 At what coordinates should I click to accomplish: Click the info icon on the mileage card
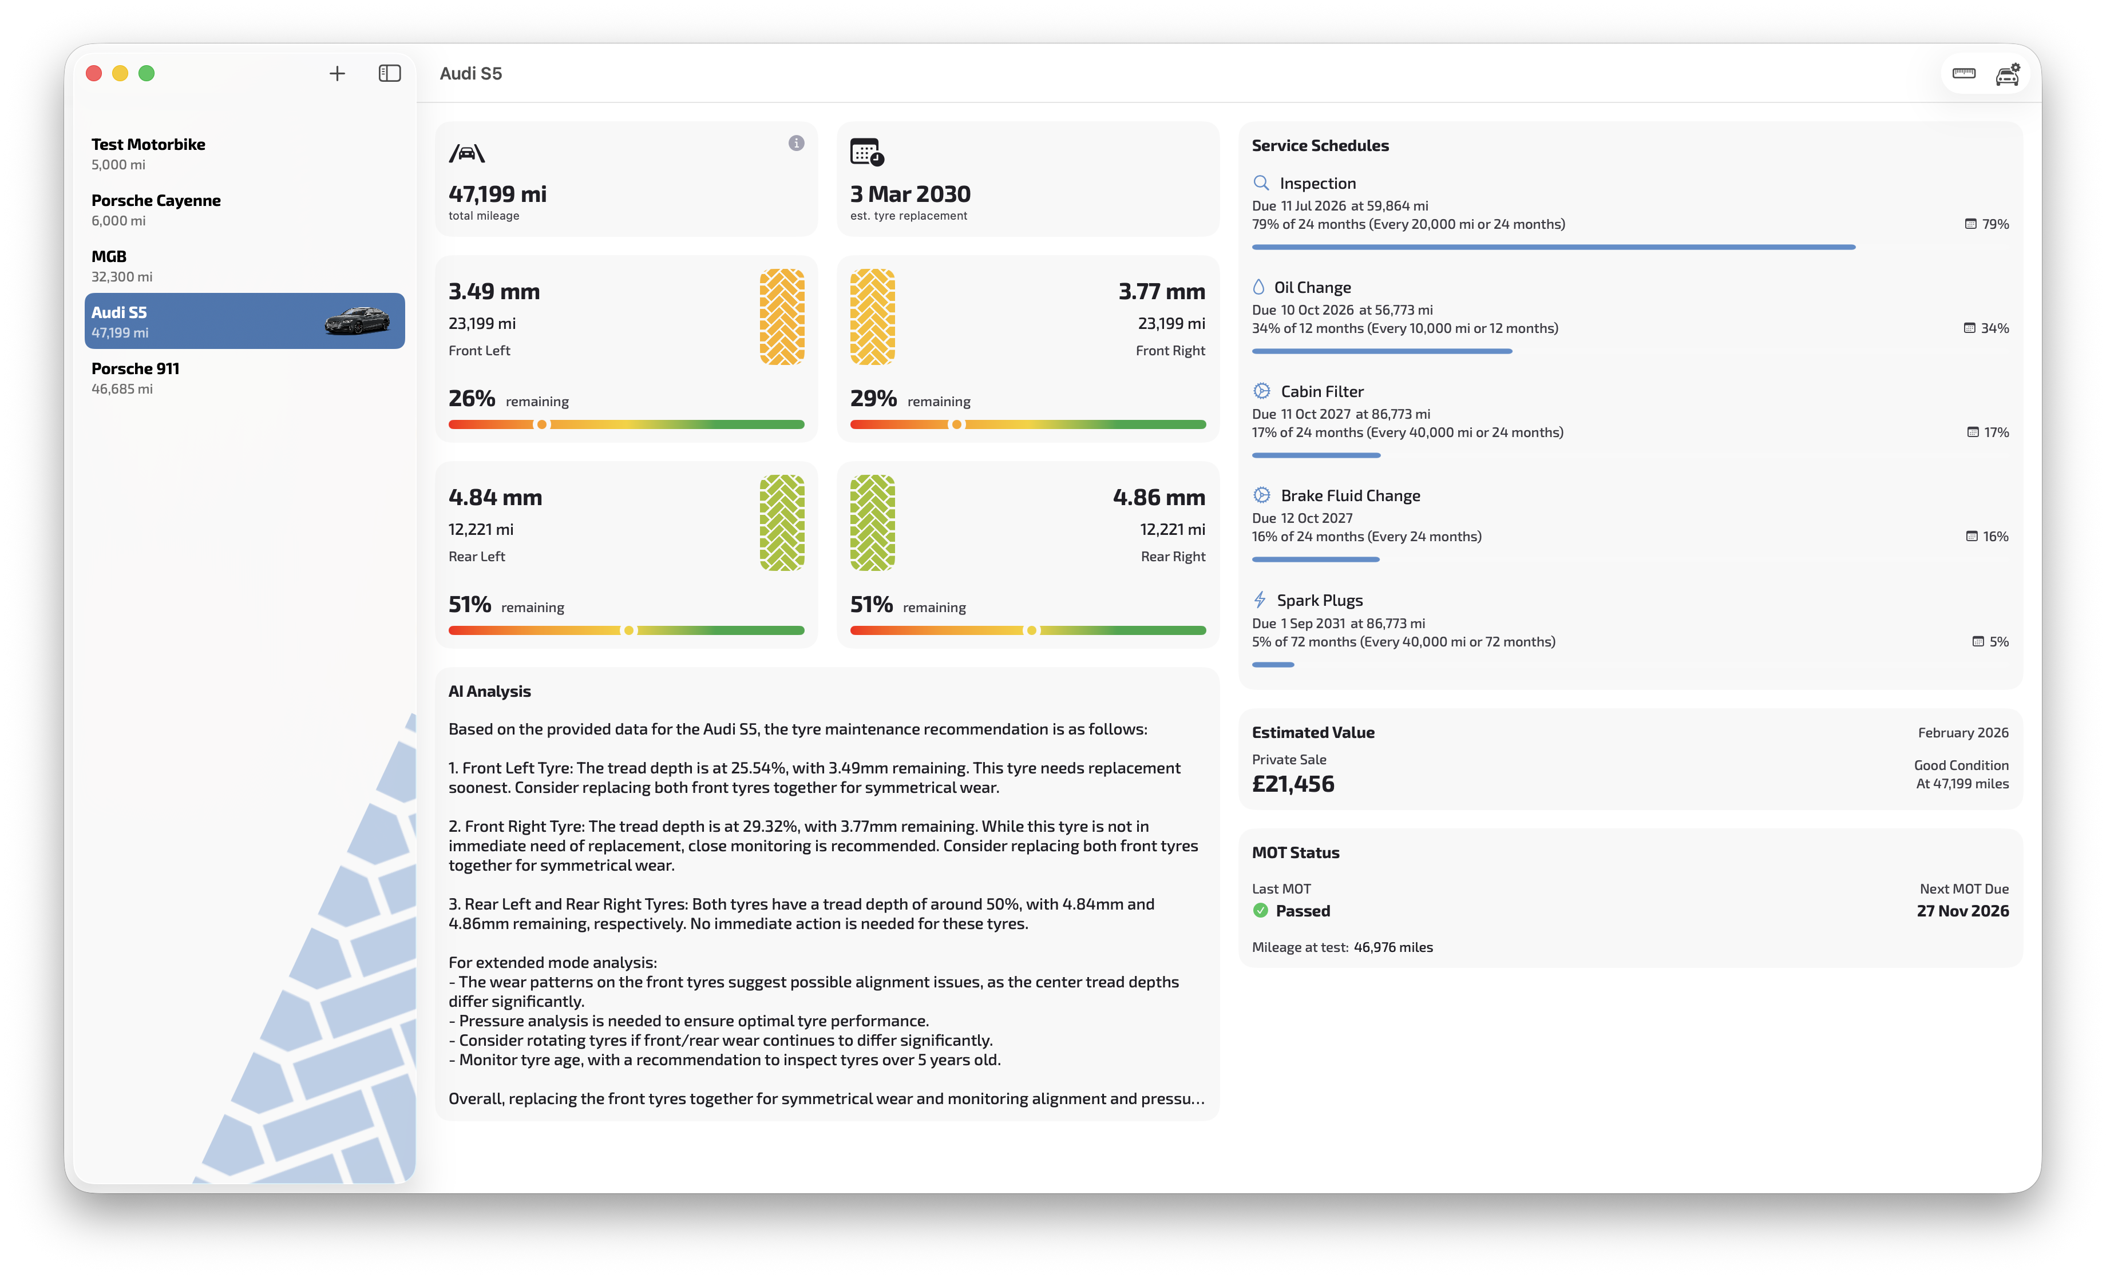797,142
